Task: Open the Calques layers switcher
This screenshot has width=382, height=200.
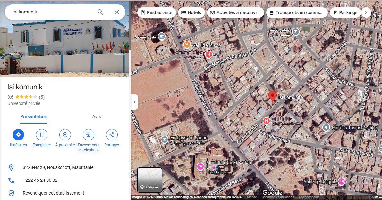Action: coord(150,180)
